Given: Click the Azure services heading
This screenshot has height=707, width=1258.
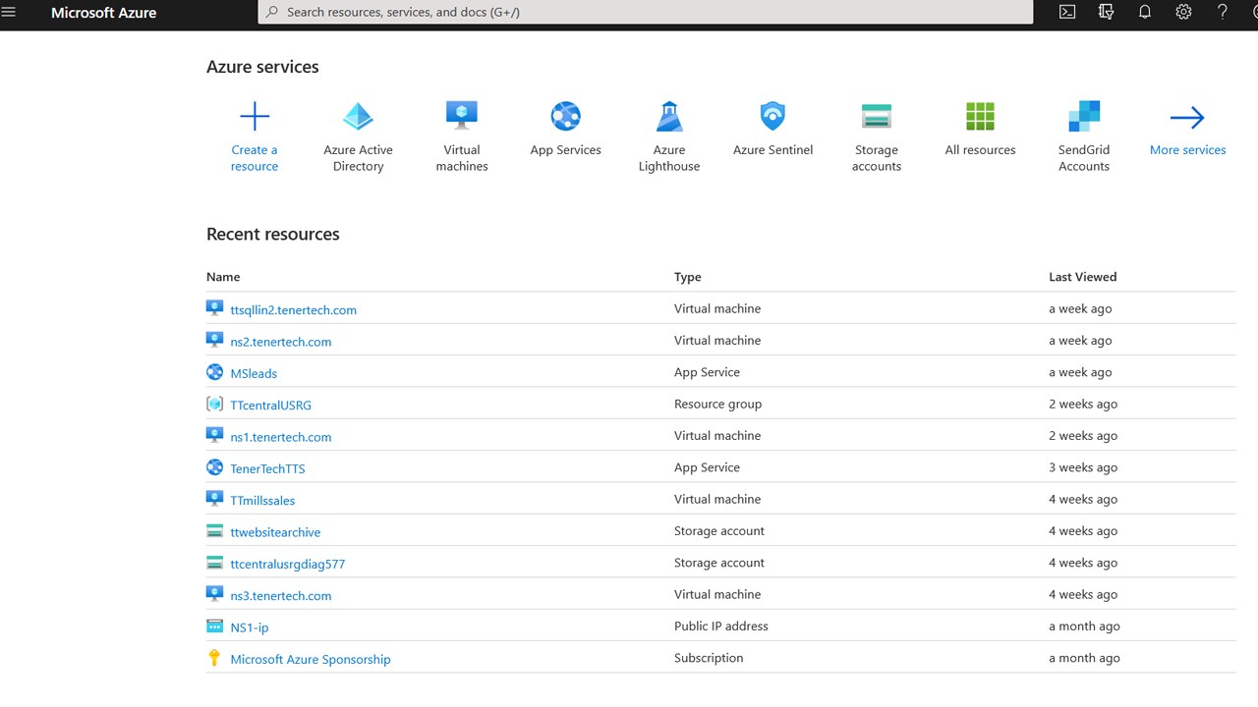Looking at the screenshot, I should 262,67.
